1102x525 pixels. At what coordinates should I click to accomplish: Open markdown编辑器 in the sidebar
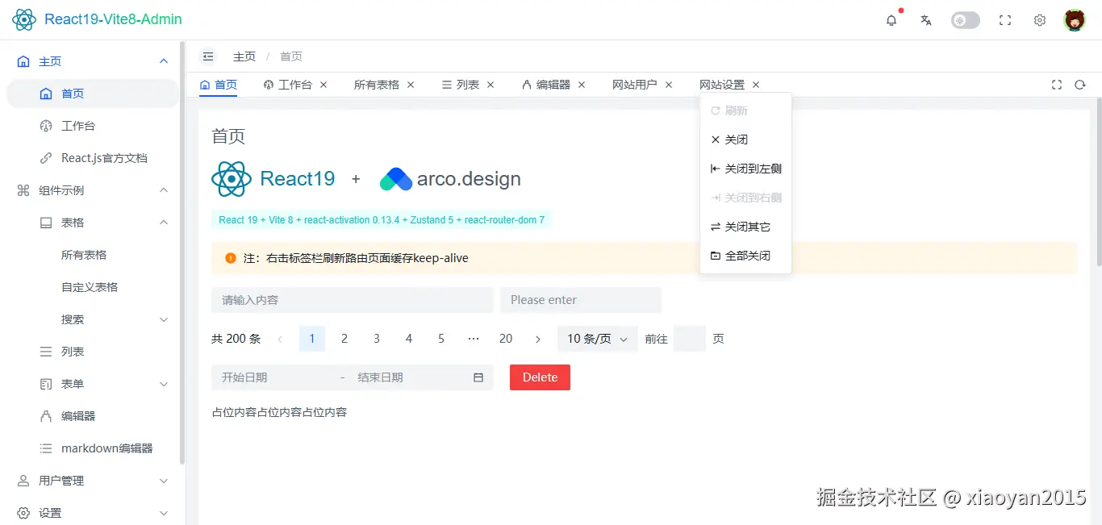(93, 448)
